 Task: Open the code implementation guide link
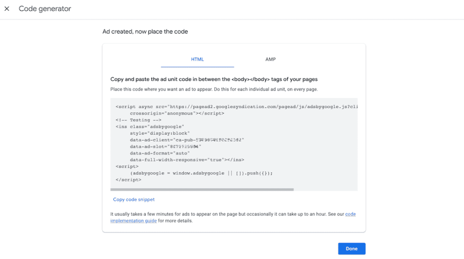coord(233,217)
